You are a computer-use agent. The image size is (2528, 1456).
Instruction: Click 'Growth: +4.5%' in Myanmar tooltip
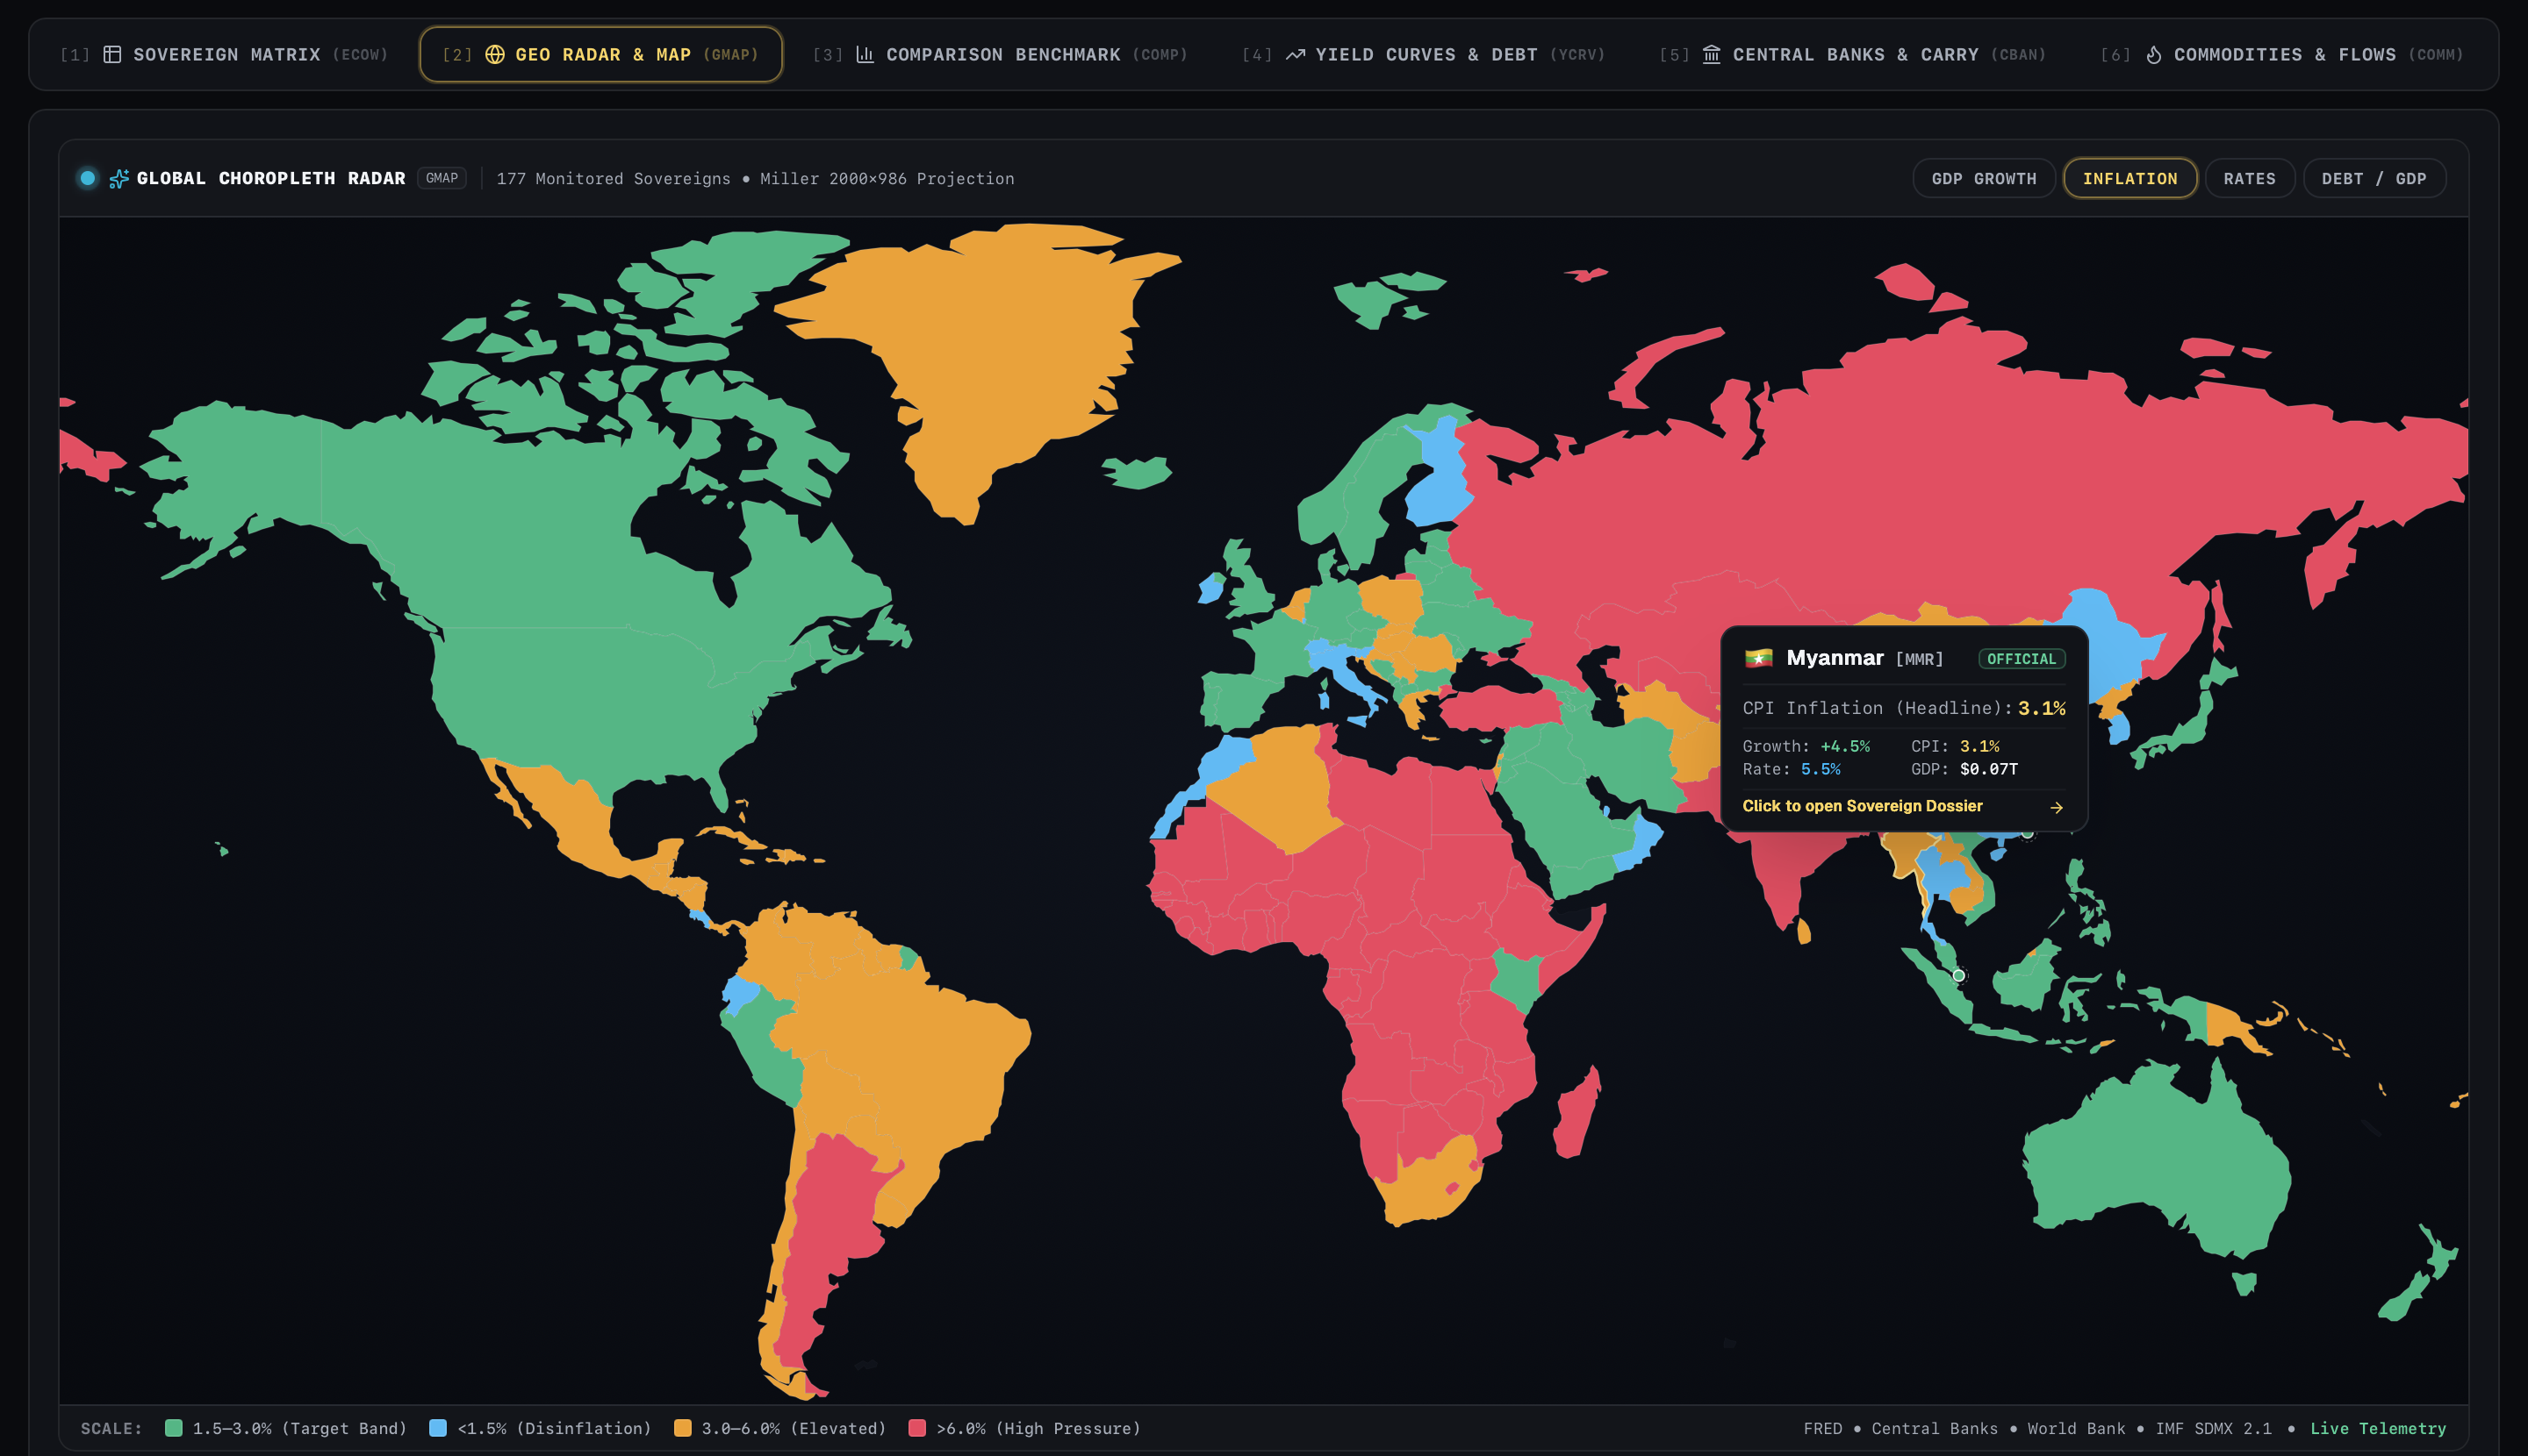[1806, 746]
